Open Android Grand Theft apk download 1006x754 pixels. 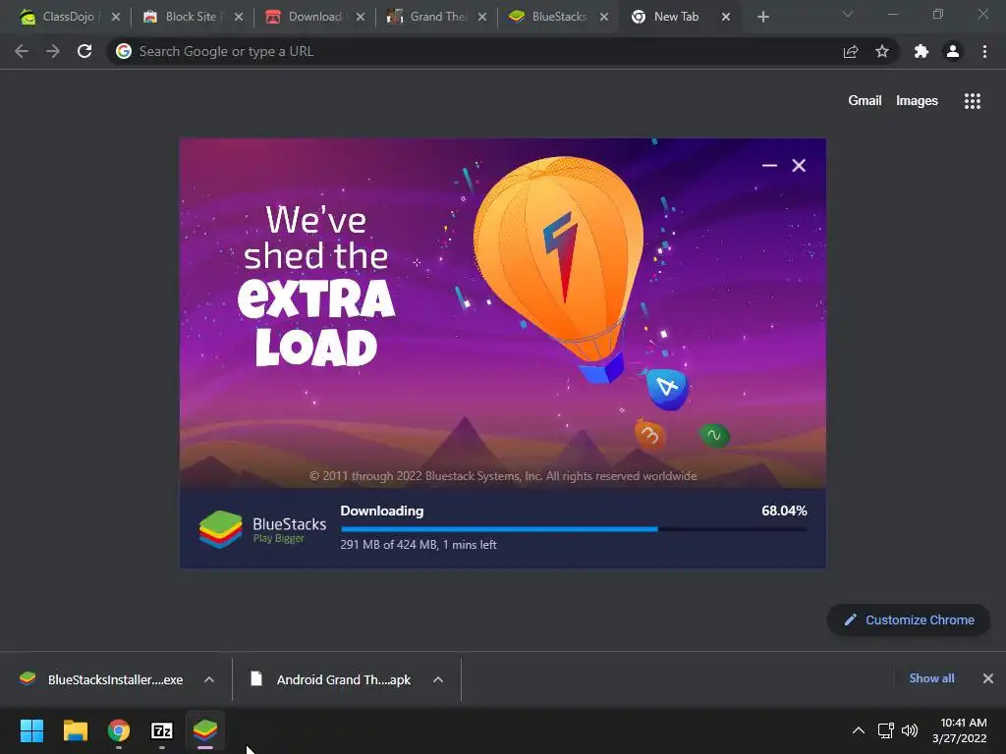pyautogui.click(x=332, y=679)
